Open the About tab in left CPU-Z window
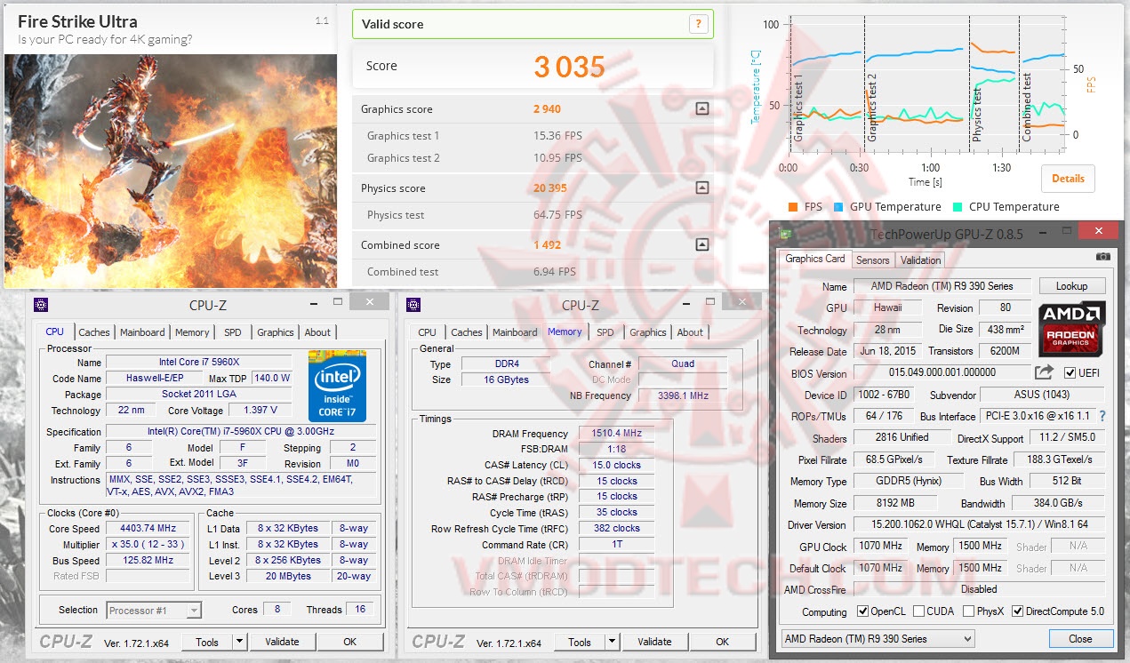 (x=317, y=332)
